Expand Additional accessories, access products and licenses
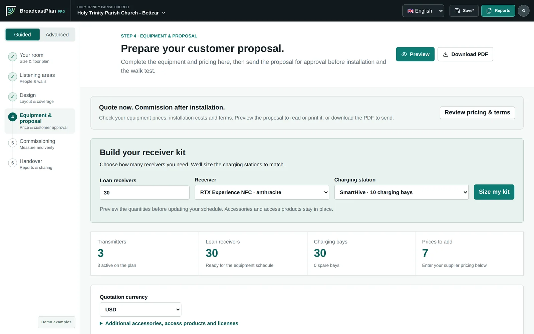This screenshot has height=334, width=534. click(x=169, y=323)
